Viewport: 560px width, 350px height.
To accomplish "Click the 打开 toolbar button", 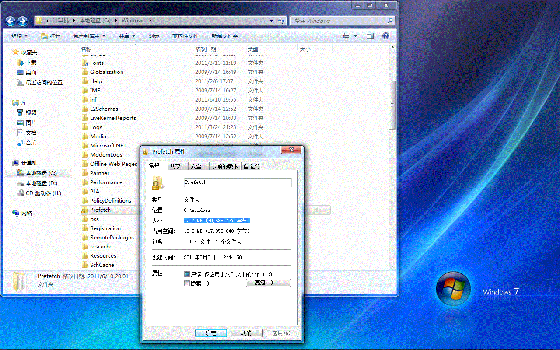I will point(51,36).
